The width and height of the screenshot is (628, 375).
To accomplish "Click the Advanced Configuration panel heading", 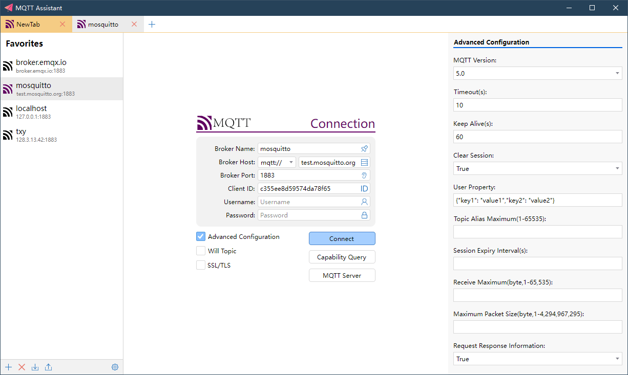I will pos(492,42).
